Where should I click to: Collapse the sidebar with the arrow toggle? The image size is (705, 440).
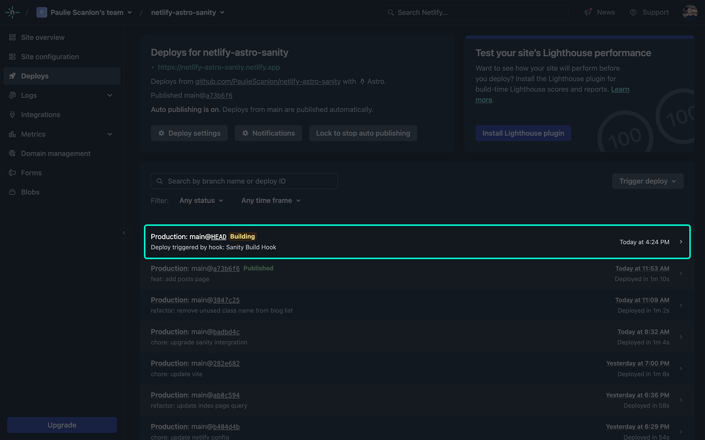(x=124, y=233)
